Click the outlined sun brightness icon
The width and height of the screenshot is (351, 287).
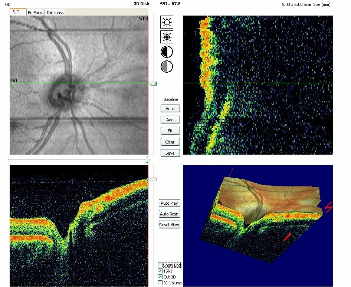click(167, 22)
